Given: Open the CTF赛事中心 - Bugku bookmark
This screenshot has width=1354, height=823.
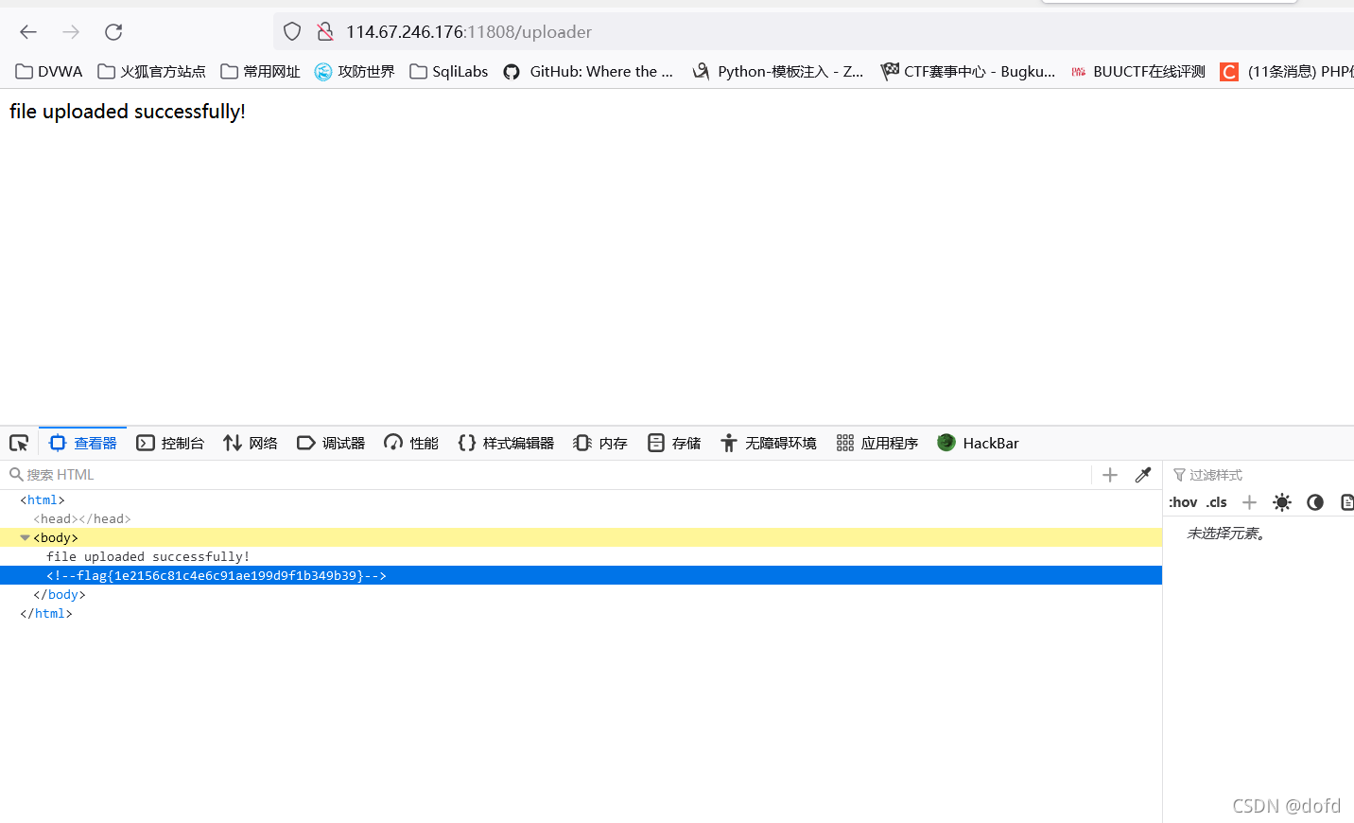Looking at the screenshot, I should (968, 72).
